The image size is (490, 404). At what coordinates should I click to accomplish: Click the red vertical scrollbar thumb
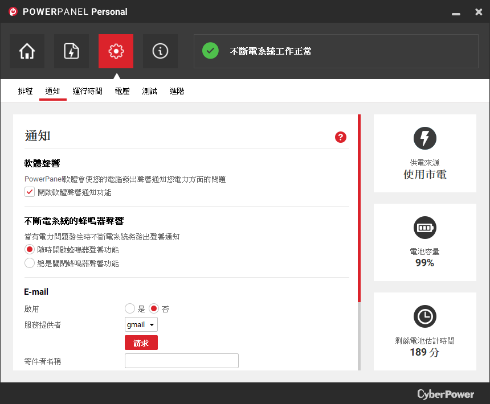coord(359,208)
